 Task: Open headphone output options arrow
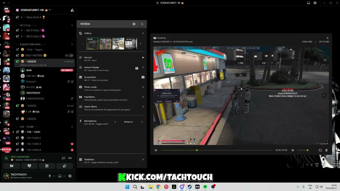[64, 176]
